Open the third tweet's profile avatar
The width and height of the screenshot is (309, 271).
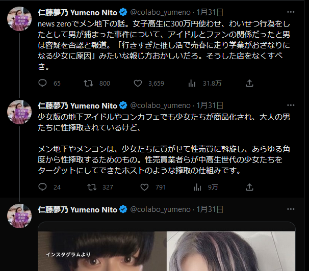[x=19, y=216]
